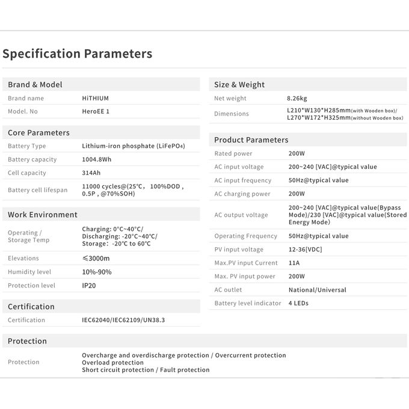Click the 1004.8Wh battery capacity value
The height and width of the screenshot is (409, 409).
tap(97, 159)
